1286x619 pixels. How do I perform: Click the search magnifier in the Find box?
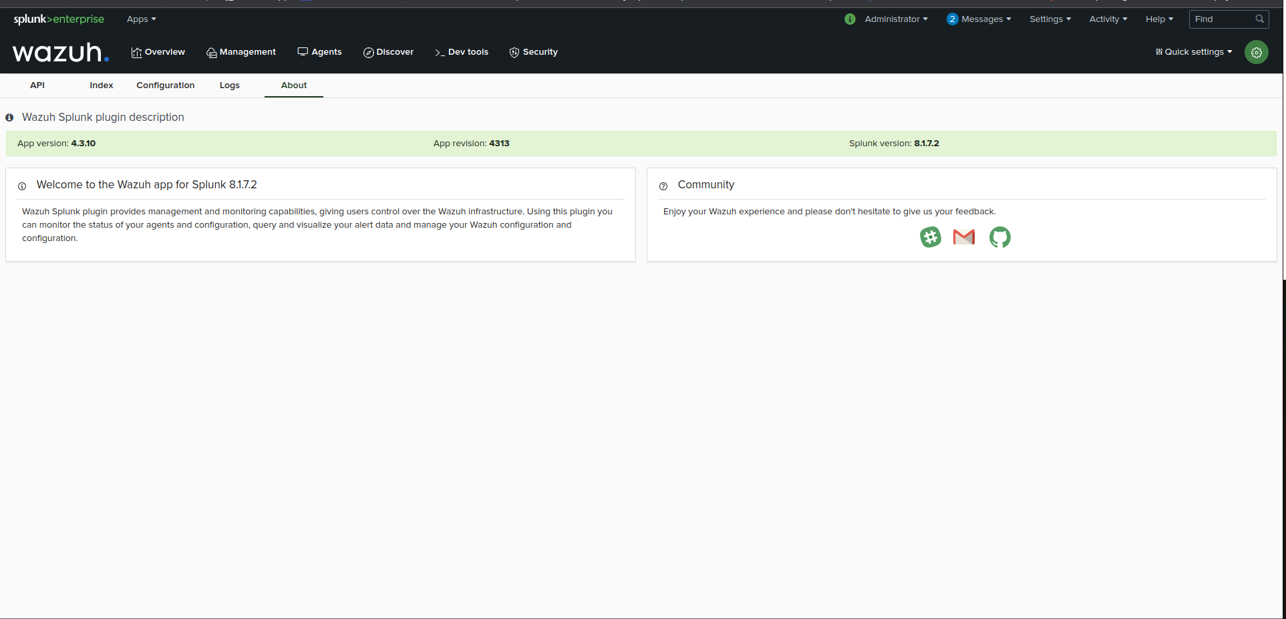pos(1259,19)
